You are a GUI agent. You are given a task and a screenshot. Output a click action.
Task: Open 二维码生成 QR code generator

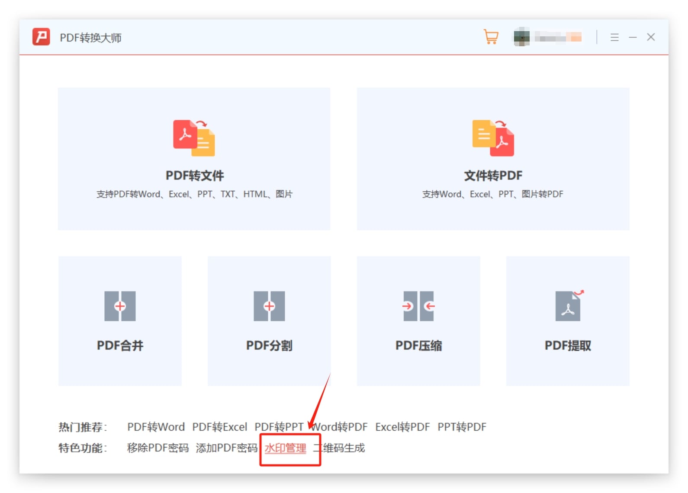[339, 448]
